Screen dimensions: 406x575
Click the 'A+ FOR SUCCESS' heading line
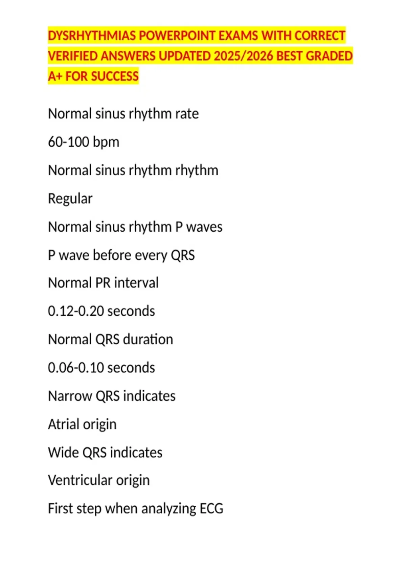pyautogui.click(x=93, y=76)
